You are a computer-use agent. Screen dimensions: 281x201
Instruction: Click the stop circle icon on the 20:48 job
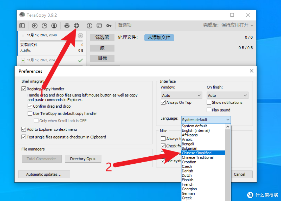[x=80, y=36]
